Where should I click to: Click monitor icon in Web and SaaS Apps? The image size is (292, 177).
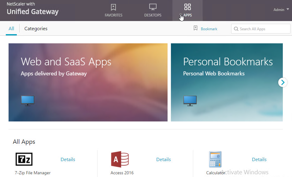click(x=28, y=101)
